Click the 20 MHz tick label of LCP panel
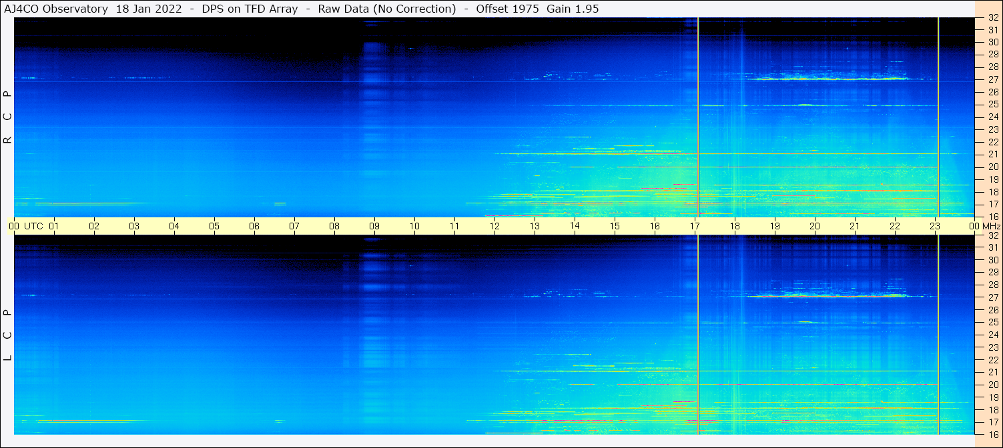1003x448 pixels. (x=993, y=385)
